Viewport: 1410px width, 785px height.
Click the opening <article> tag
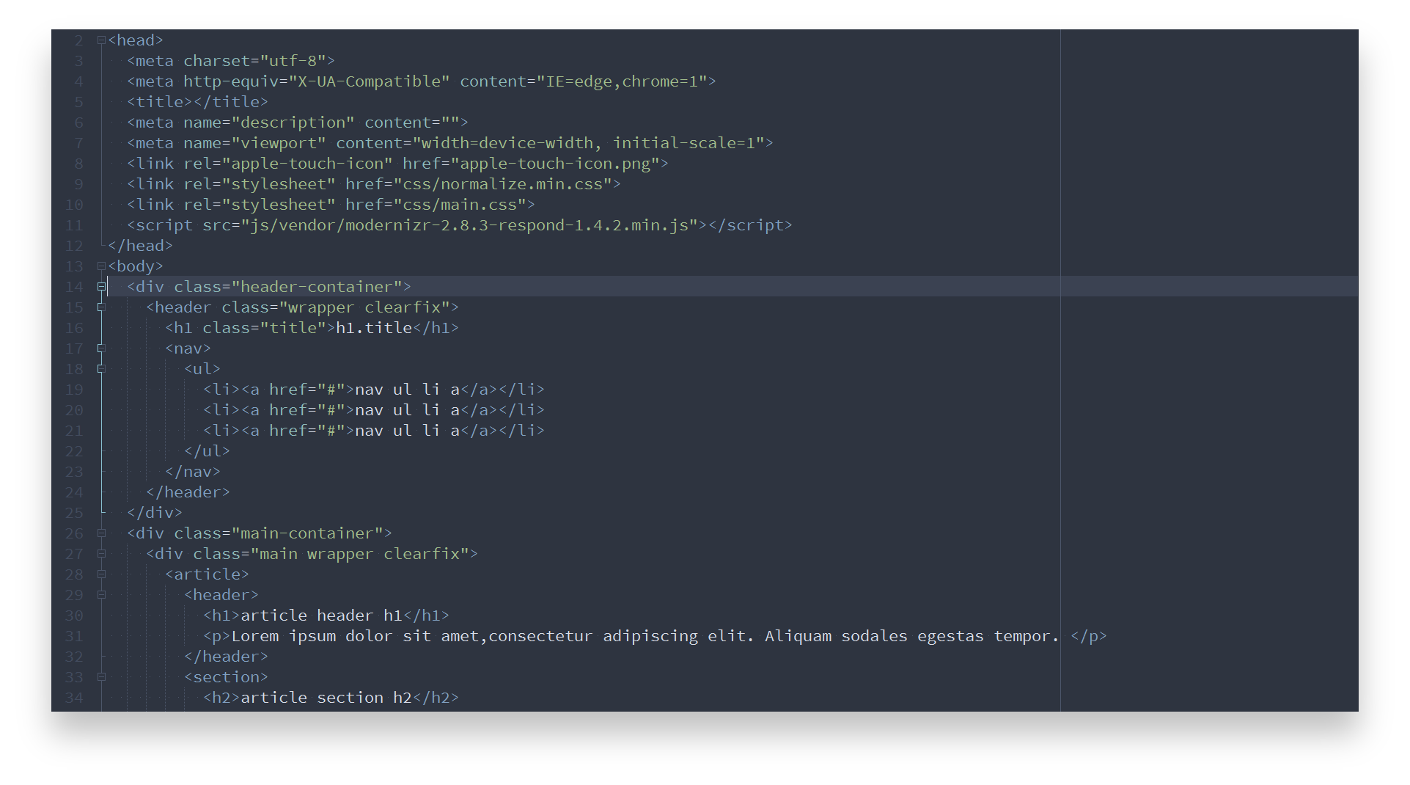pos(208,574)
